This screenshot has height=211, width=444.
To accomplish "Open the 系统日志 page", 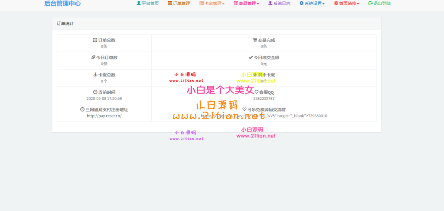I will click(x=279, y=3).
